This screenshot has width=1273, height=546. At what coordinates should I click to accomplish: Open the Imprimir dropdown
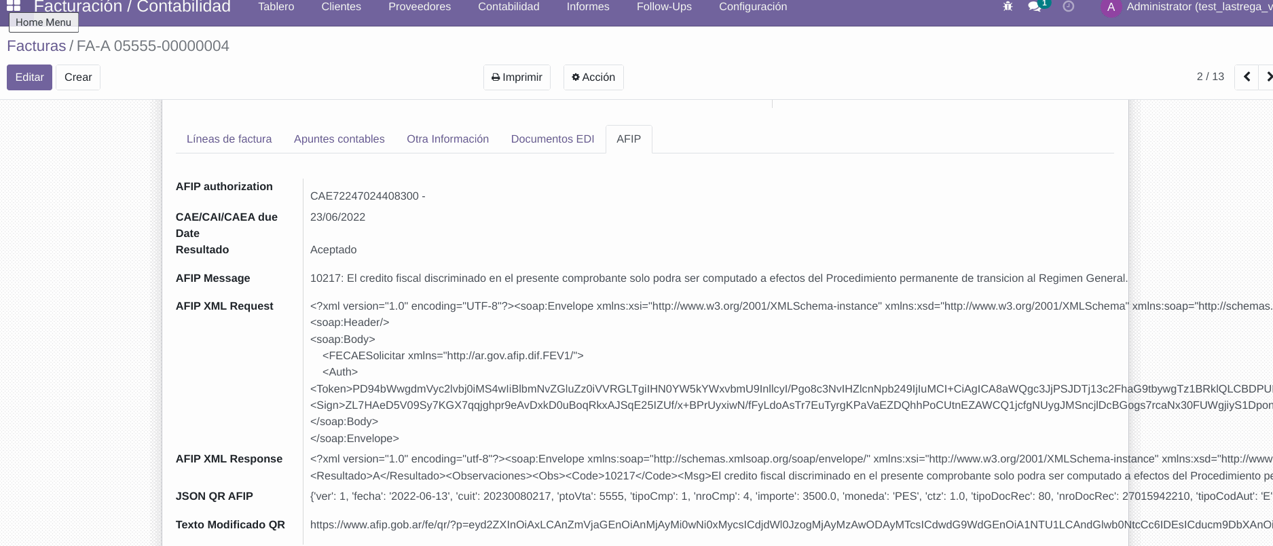(517, 77)
